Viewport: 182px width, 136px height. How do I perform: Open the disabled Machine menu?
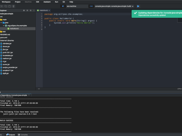click(28, 2)
